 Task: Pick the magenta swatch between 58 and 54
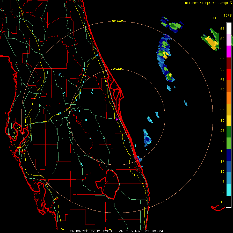(229, 52)
